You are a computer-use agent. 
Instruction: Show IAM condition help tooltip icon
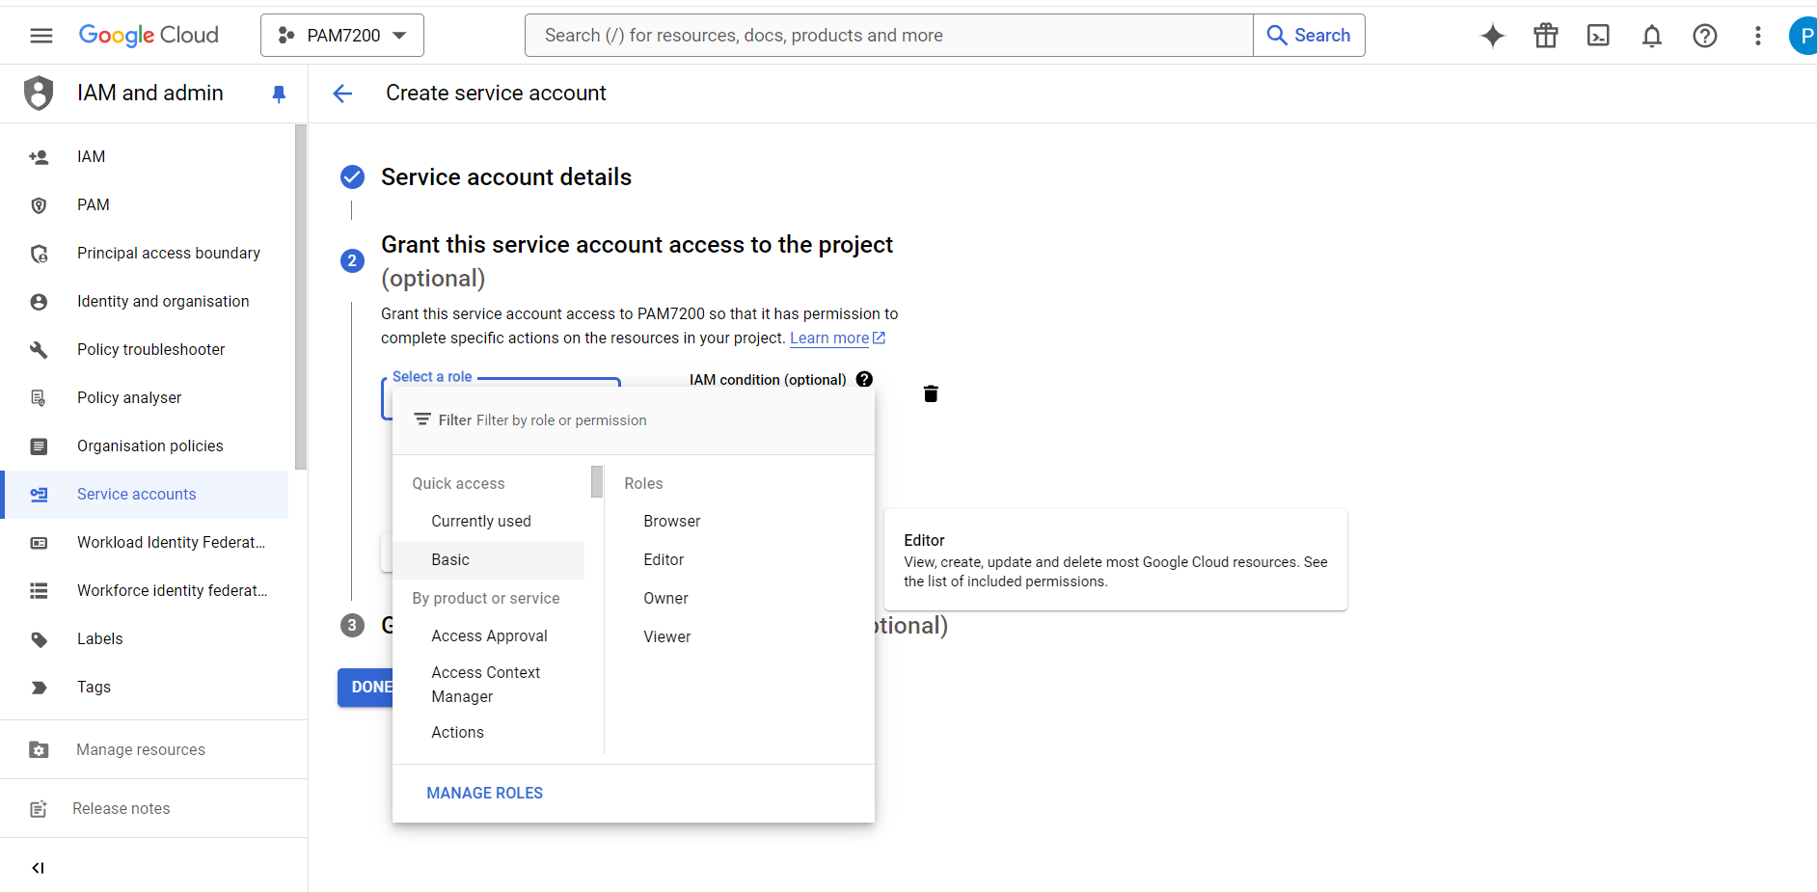pyautogui.click(x=864, y=379)
